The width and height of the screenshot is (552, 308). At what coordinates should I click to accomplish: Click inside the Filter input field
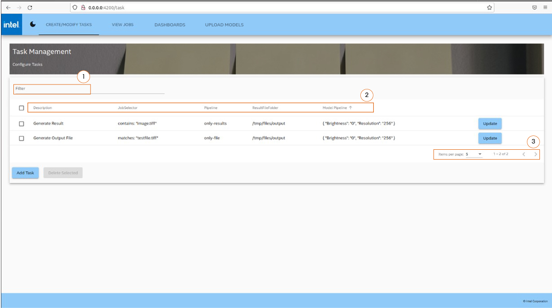pos(51,89)
